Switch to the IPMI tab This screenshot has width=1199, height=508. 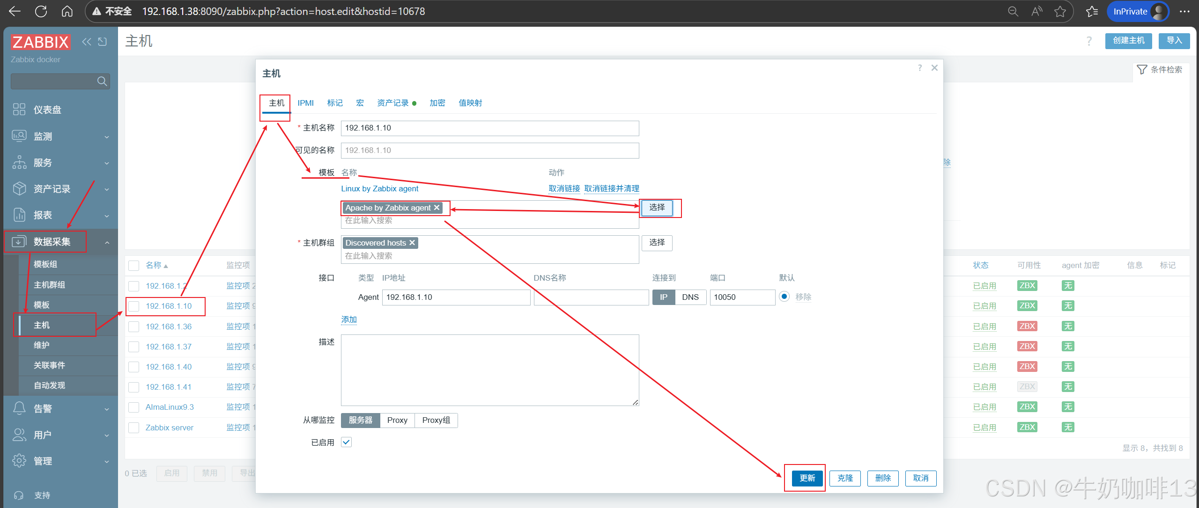click(x=305, y=103)
